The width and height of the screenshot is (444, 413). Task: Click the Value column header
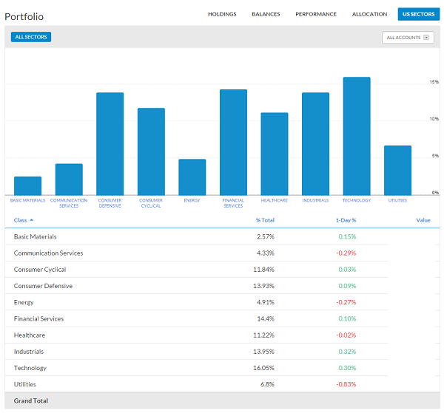point(423,220)
